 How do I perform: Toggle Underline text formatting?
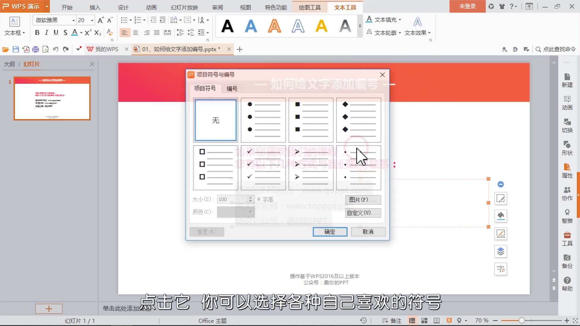56,33
